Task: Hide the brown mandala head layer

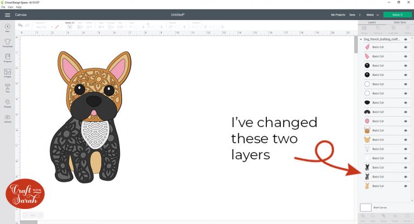Action: (x=405, y=131)
